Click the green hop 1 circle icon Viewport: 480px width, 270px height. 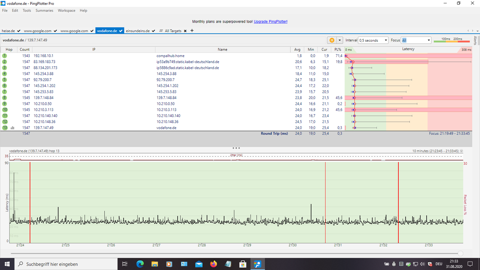[5, 56]
